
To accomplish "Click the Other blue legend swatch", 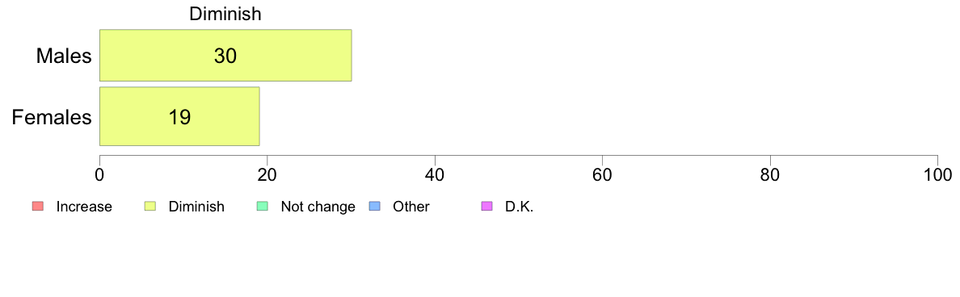I will pos(374,207).
